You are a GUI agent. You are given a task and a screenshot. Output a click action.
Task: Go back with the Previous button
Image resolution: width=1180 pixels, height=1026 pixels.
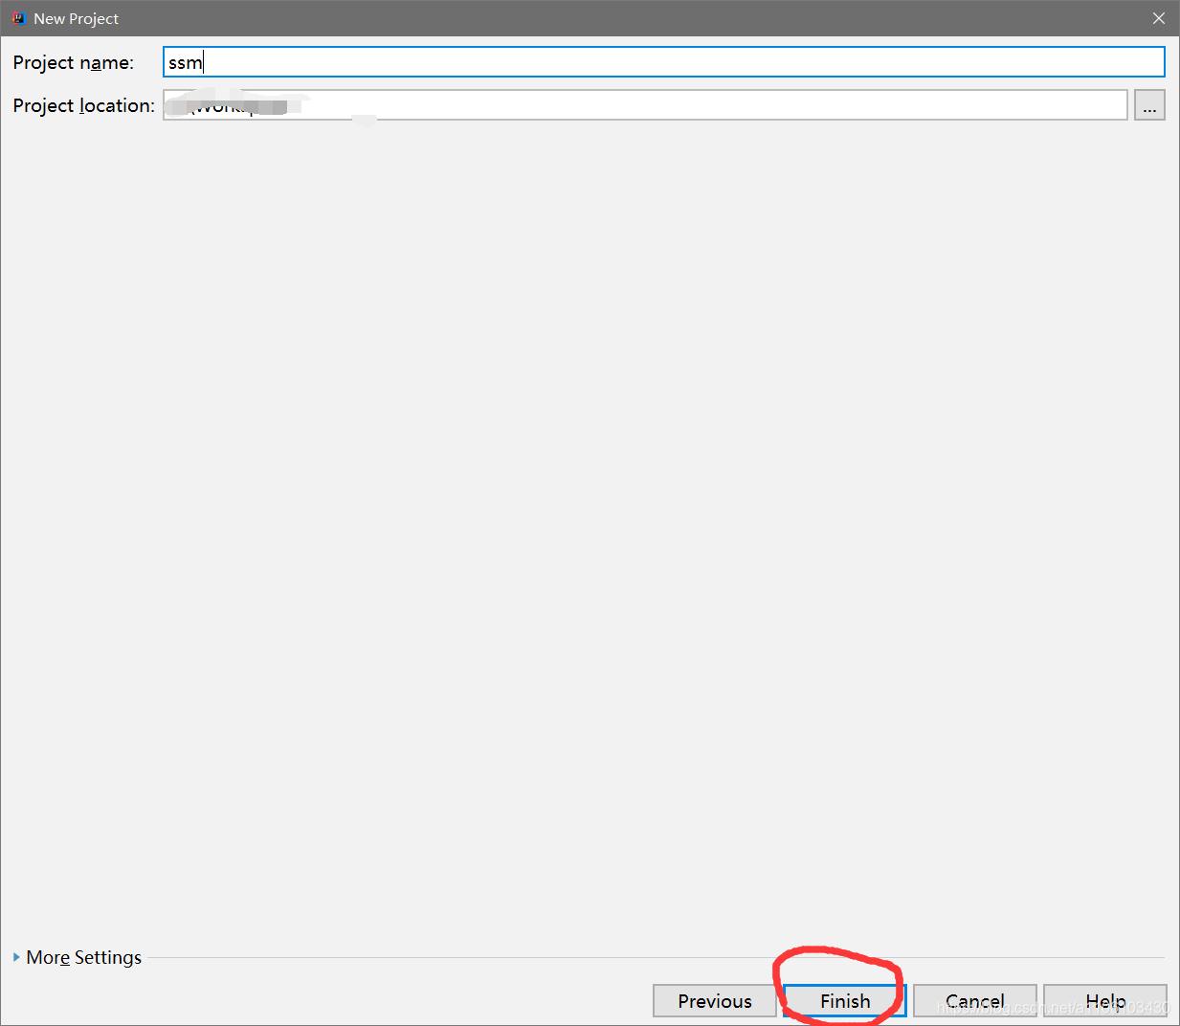click(715, 1001)
